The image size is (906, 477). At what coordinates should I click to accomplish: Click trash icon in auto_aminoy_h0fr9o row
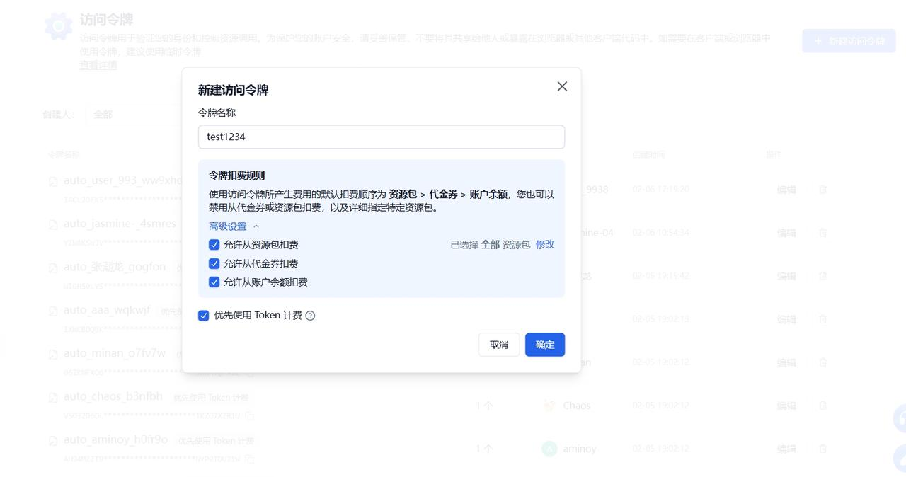[x=822, y=449]
